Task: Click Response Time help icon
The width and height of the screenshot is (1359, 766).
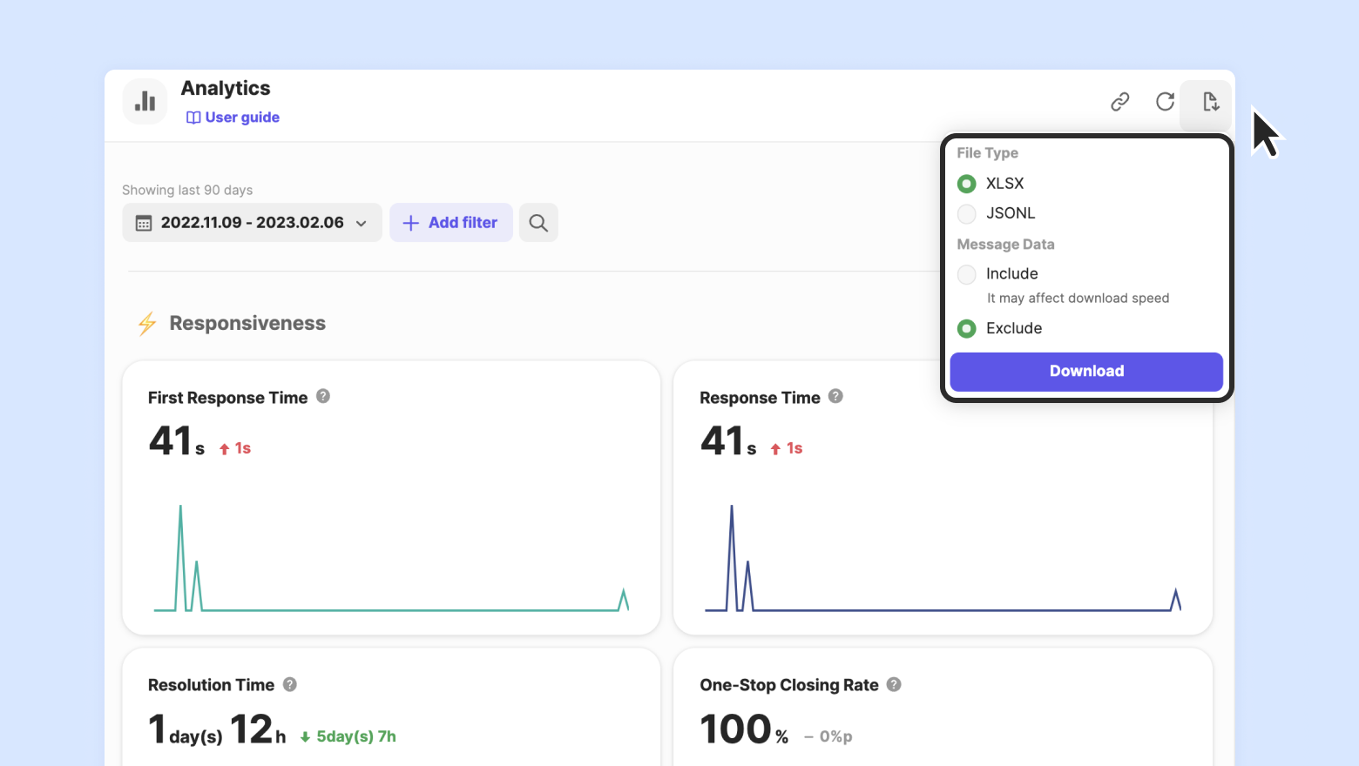Action: 835,396
